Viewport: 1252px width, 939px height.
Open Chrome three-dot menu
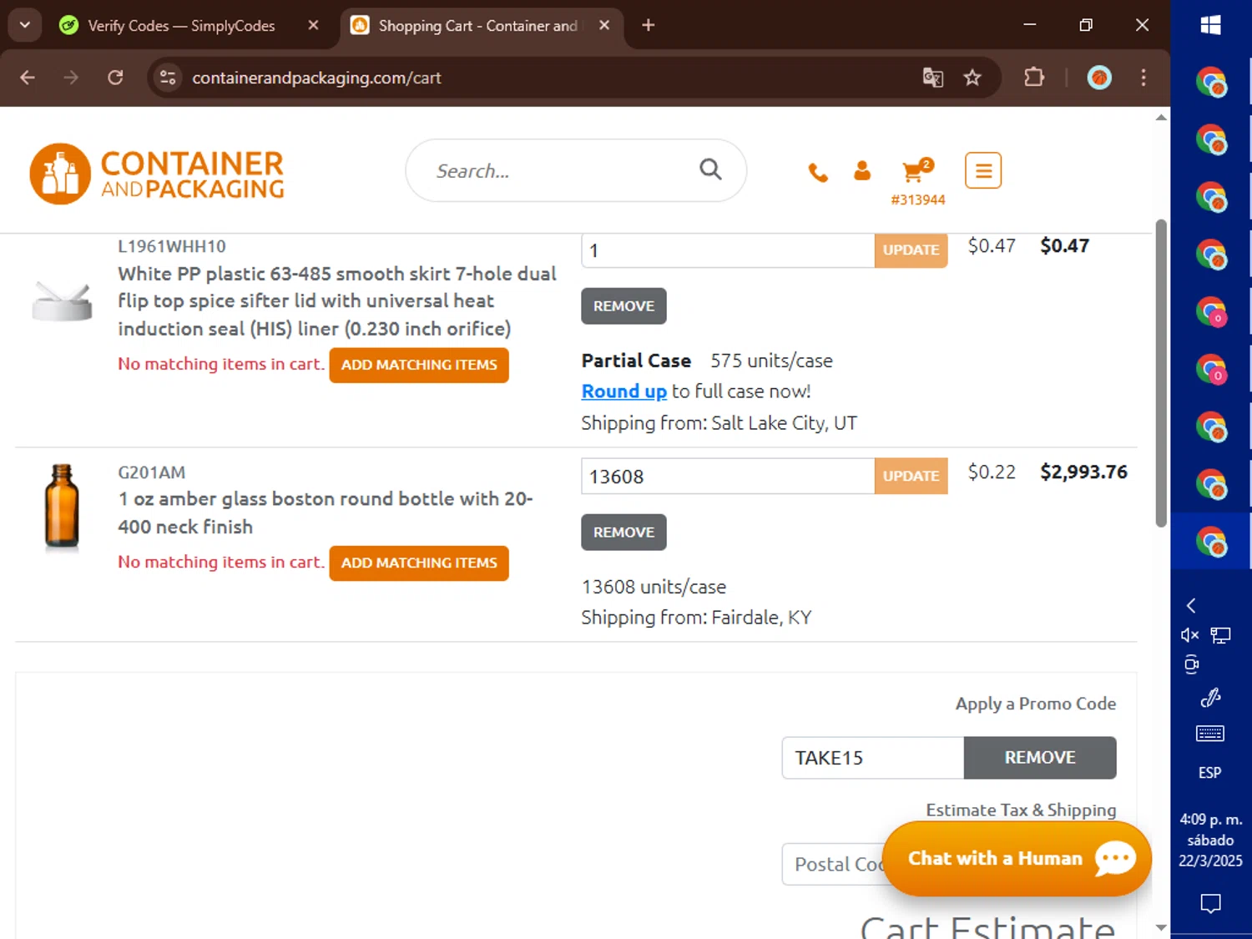click(x=1143, y=78)
